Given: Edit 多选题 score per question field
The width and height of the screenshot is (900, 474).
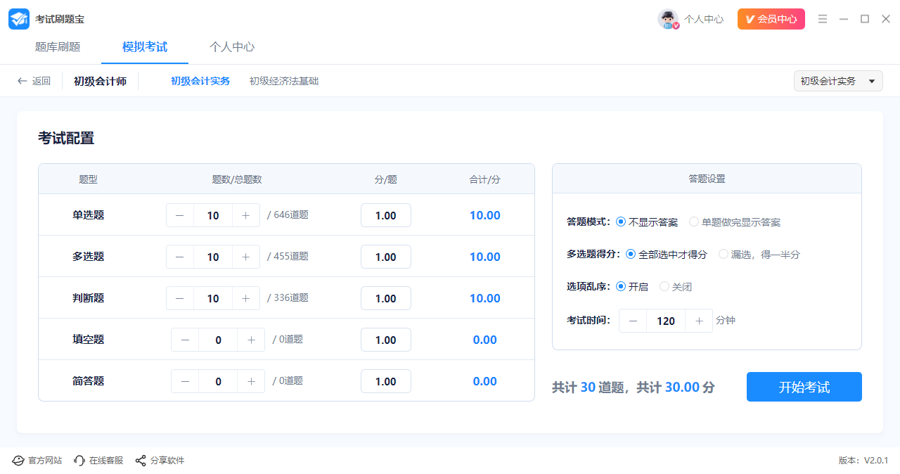Looking at the screenshot, I should coord(386,257).
